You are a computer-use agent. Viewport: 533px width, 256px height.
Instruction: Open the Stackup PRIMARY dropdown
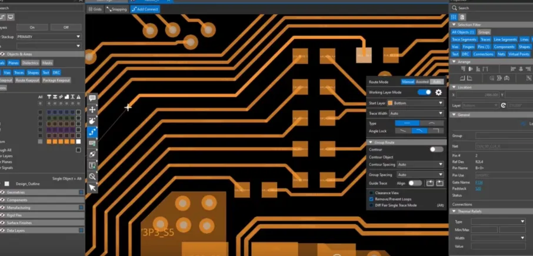click(49, 36)
